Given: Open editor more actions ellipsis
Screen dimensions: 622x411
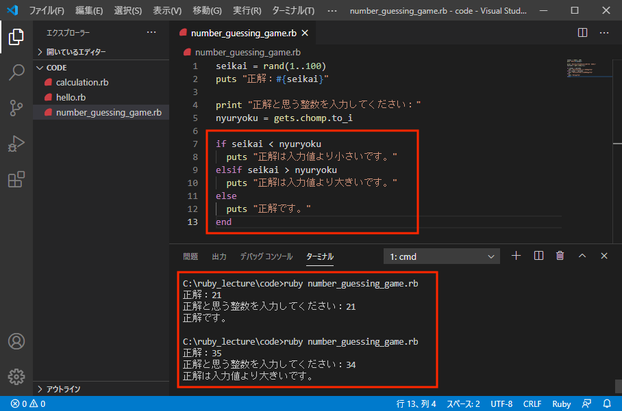Looking at the screenshot, I should [x=604, y=32].
